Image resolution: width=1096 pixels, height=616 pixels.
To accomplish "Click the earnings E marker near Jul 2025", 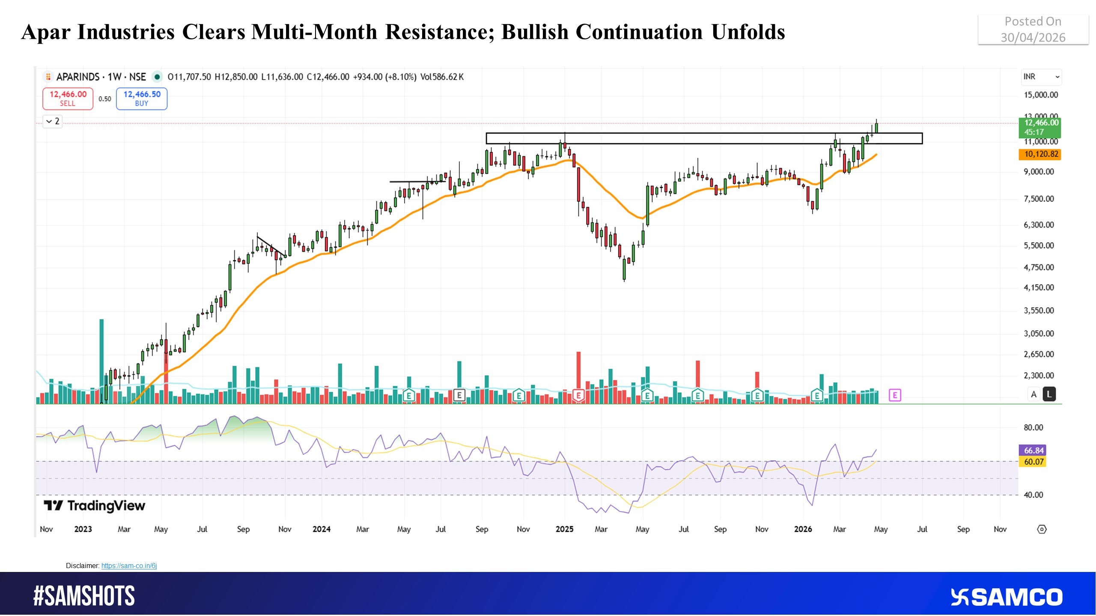I will click(698, 396).
